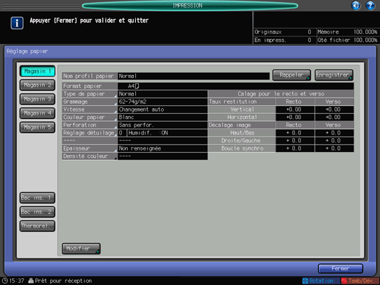This screenshot has width=380, height=285.
Task: Click the Blanc paper color value
Action: [162, 118]
